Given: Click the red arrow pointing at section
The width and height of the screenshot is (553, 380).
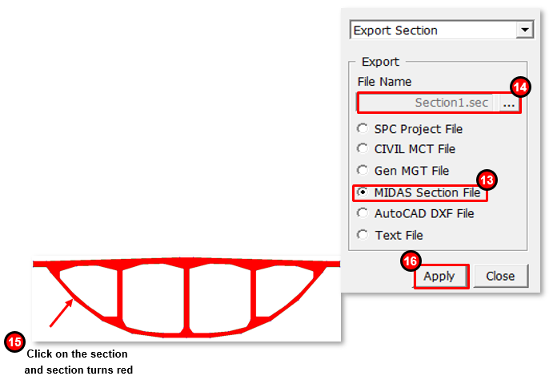Looking at the screenshot, I should 61,314.
